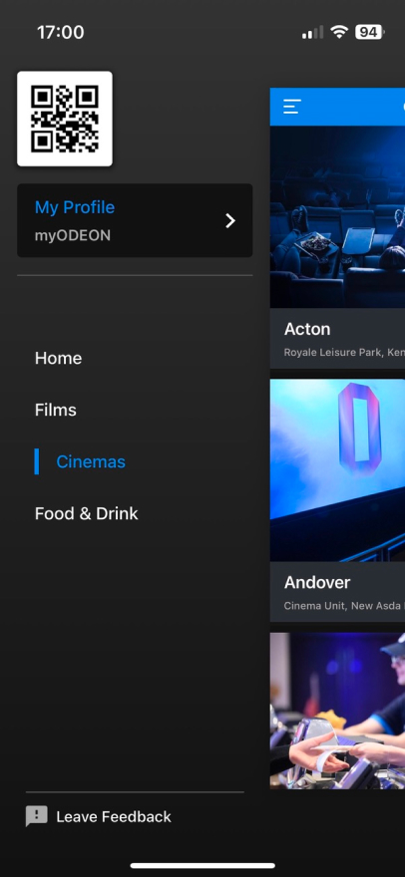
Task: Go to Home in the side menu
Action: tap(58, 358)
